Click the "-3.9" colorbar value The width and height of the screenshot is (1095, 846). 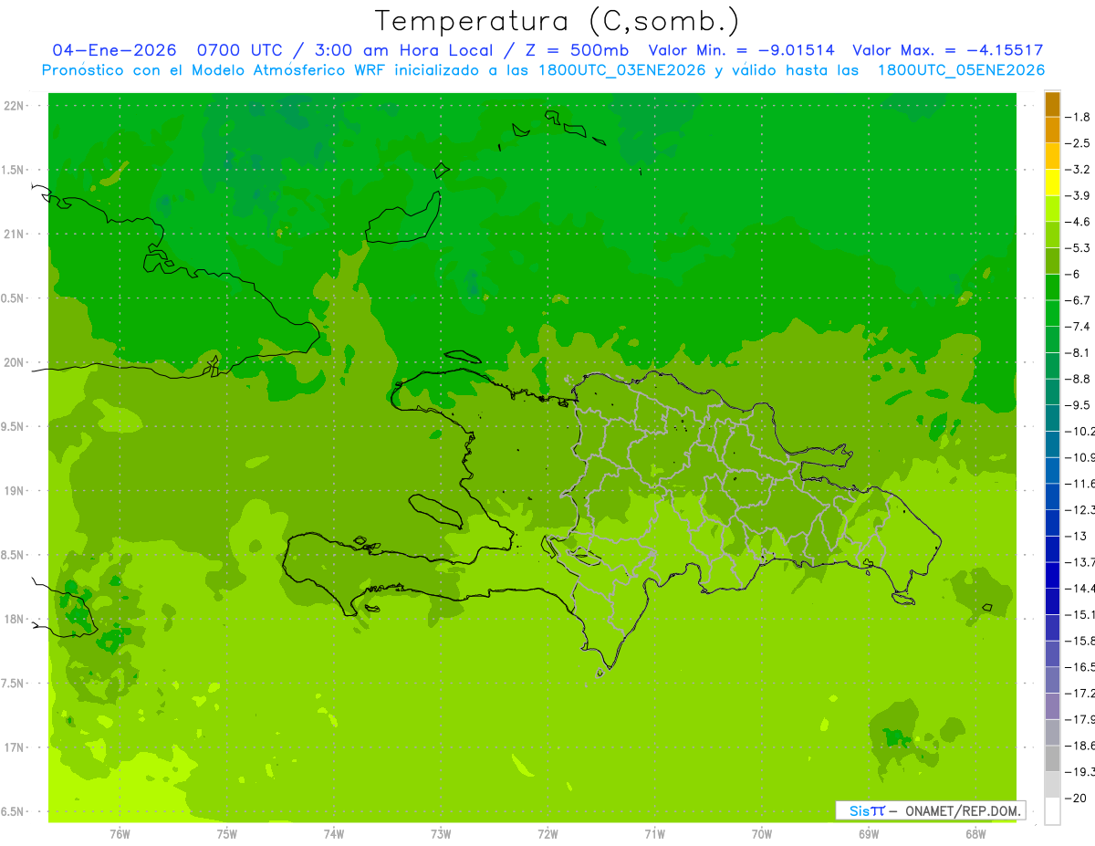[1079, 195]
